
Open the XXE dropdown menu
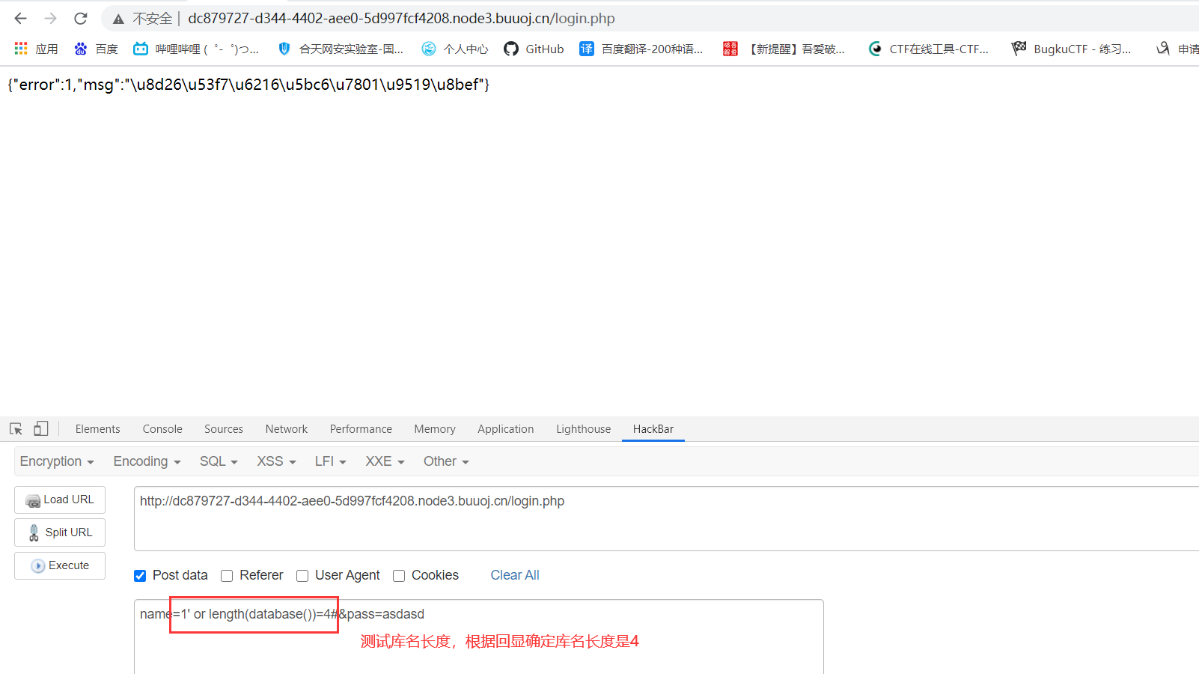point(385,461)
